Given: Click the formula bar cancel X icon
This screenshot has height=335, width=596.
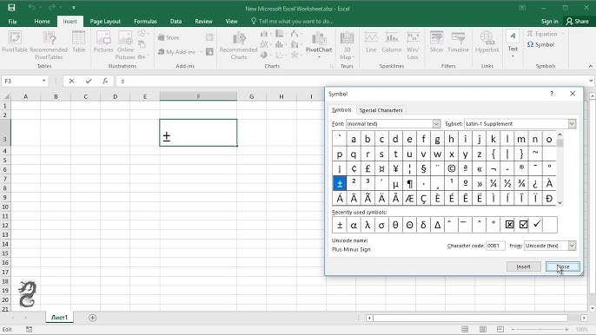Looking at the screenshot, I should 71,81.
